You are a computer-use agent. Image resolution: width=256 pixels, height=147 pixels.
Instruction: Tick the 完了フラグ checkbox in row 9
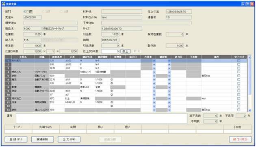(239, 91)
